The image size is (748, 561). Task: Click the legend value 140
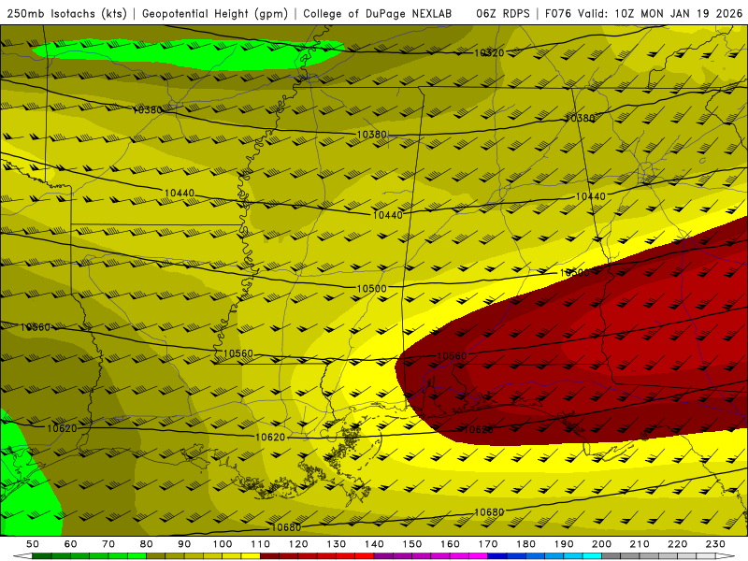[374, 544]
